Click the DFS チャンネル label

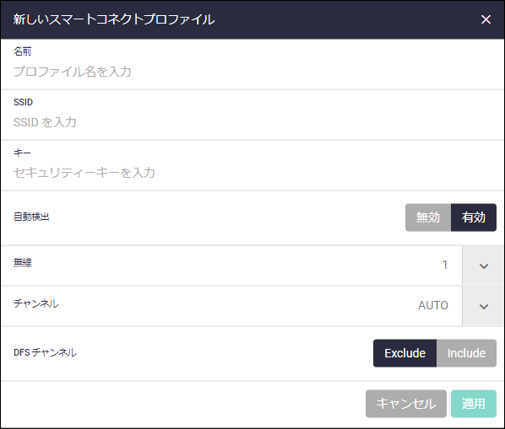coord(45,352)
